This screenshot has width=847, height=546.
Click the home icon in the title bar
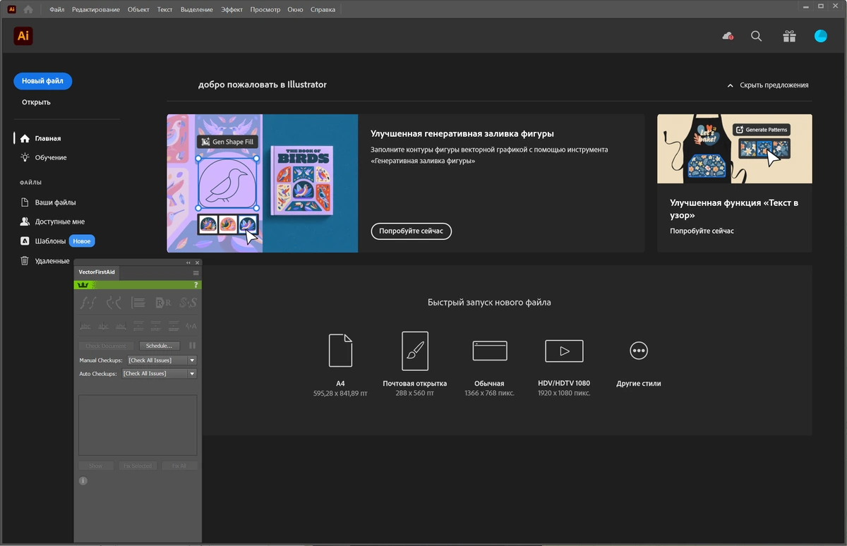(x=28, y=10)
